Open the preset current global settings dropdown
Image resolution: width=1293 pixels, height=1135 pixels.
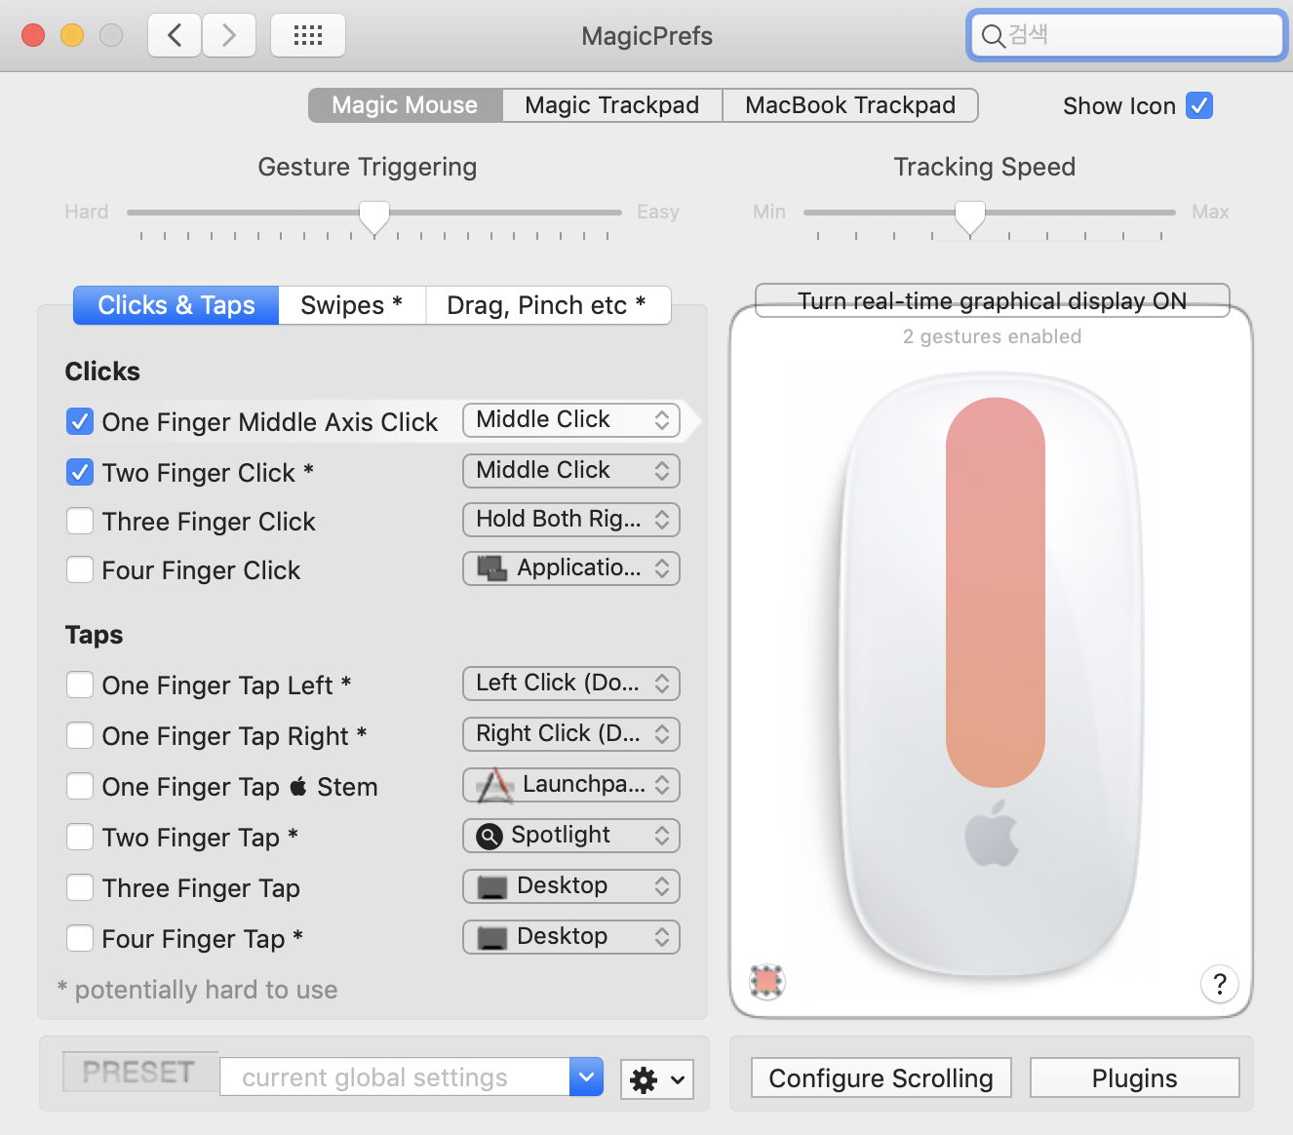[586, 1077]
